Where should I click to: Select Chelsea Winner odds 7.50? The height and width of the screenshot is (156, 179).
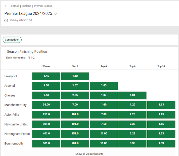click(x=46, y=96)
